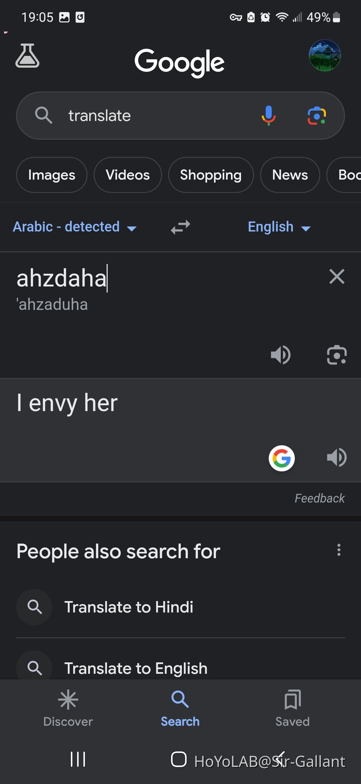Start voice search with the microphone icon
Viewport: 361px width, 784px height.
point(268,115)
